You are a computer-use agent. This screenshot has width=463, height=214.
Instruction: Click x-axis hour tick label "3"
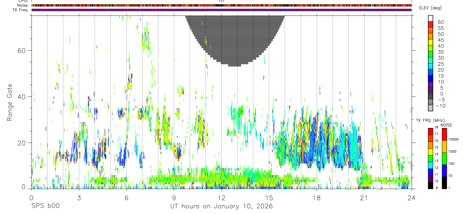(x=79, y=197)
